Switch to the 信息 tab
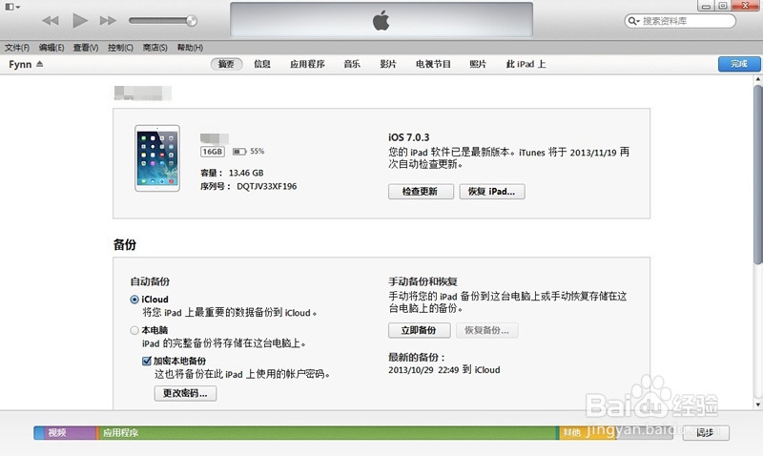 point(261,64)
